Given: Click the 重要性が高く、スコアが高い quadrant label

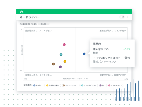Looking at the screenshot, I should click(x=113, y=31).
